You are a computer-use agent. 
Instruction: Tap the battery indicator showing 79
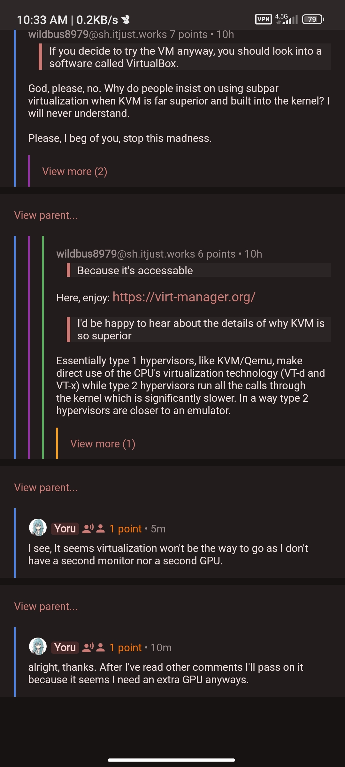313,19
